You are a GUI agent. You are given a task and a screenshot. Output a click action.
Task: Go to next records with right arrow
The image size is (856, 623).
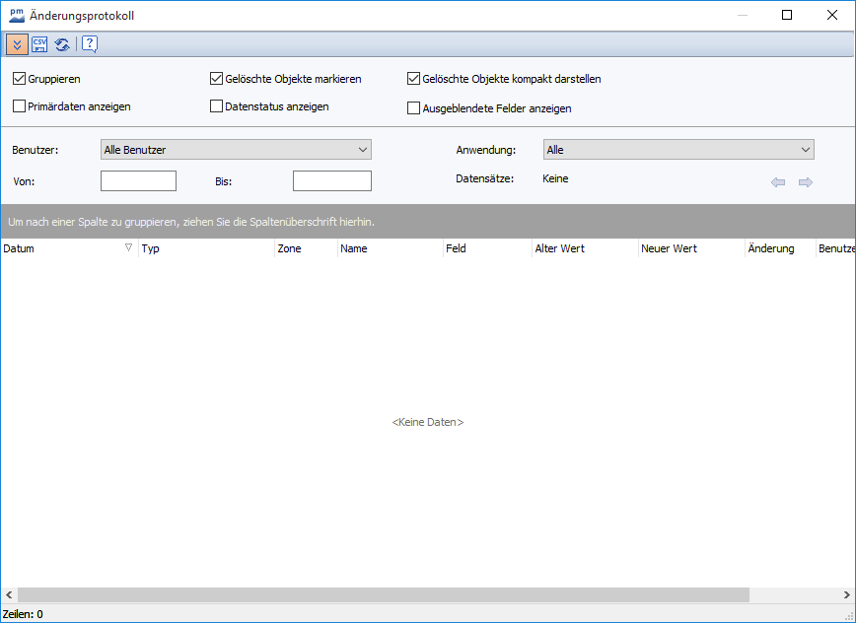pos(806,182)
